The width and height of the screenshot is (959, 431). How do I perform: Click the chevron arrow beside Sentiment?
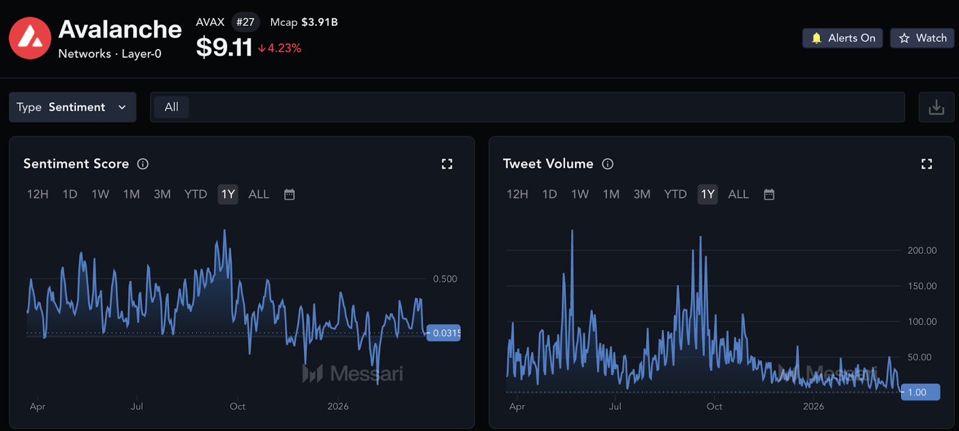122,107
